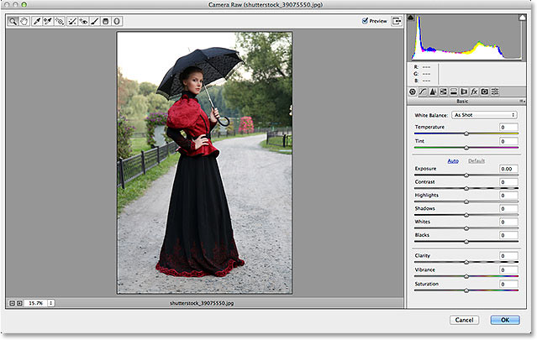Click the zoom out minus button
The width and height of the screenshot is (537, 340).
(12, 303)
